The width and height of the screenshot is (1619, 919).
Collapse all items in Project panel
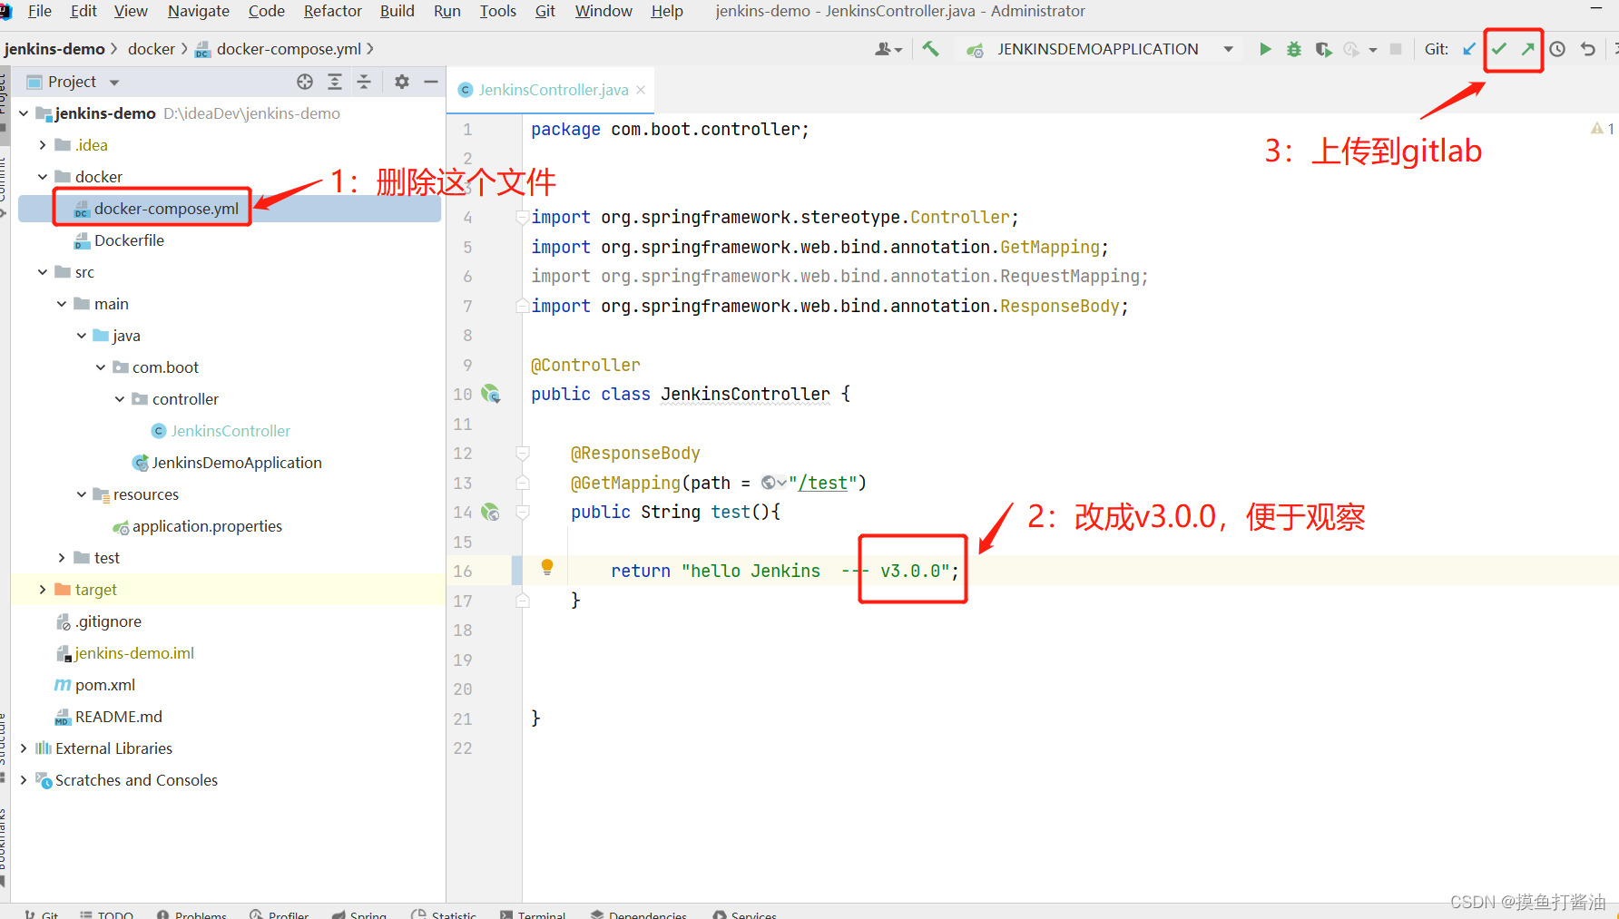point(364,82)
